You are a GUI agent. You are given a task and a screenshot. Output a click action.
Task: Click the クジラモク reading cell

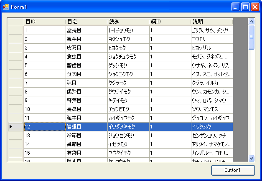click(128, 83)
